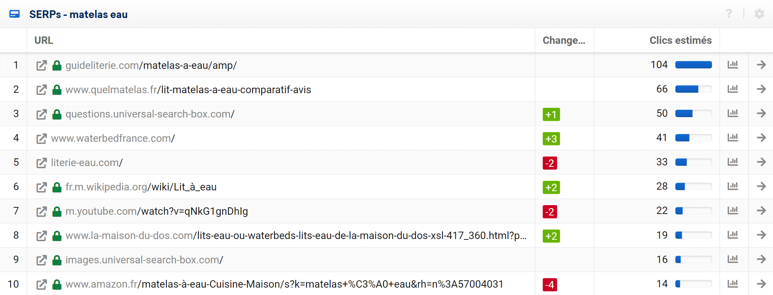Click arrow icon for waterbedfrance.com row

pyautogui.click(x=761, y=138)
